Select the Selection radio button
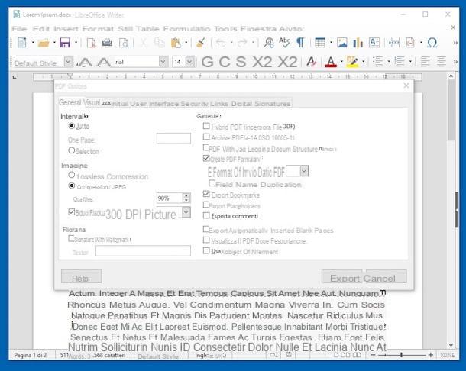 (71, 150)
